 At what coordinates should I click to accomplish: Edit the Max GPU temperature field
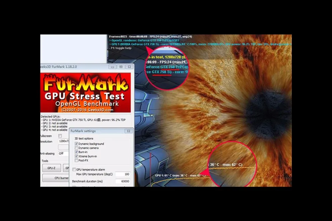click(x=123, y=174)
